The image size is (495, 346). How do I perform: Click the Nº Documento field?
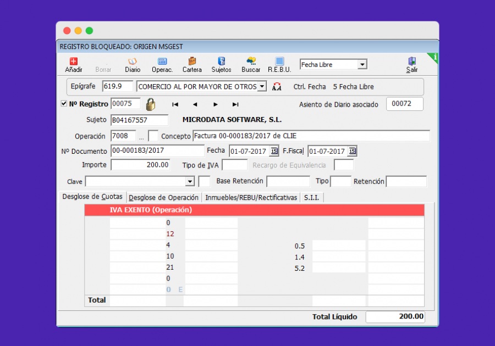[157, 150]
